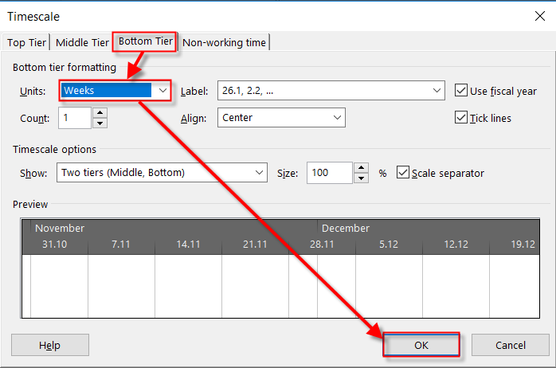The width and height of the screenshot is (556, 368).
Task: Uncheck the Scale separator option
Action: click(x=402, y=173)
